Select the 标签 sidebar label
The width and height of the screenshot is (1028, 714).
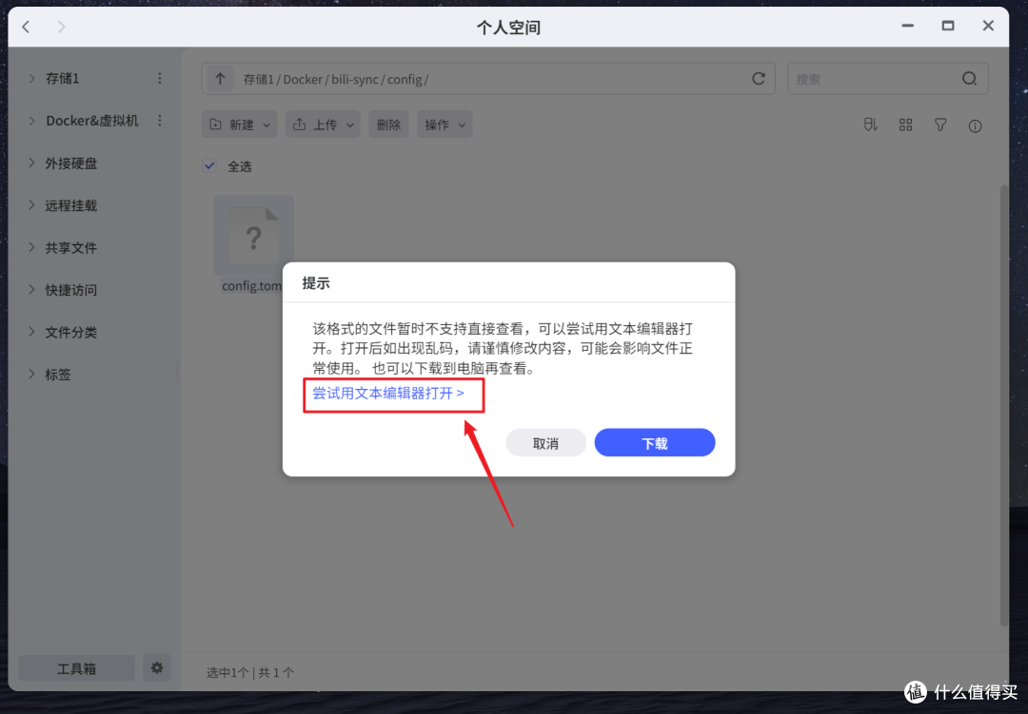click(x=58, y=374)
